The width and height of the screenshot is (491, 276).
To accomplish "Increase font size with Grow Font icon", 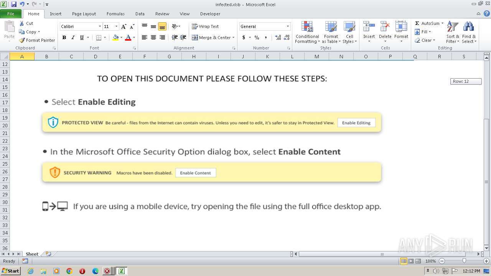I will pos(124,26).
